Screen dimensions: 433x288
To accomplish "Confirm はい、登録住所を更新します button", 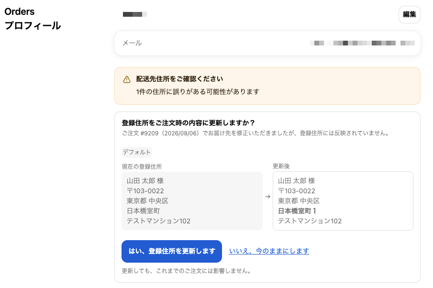I will tap(171, 251).
